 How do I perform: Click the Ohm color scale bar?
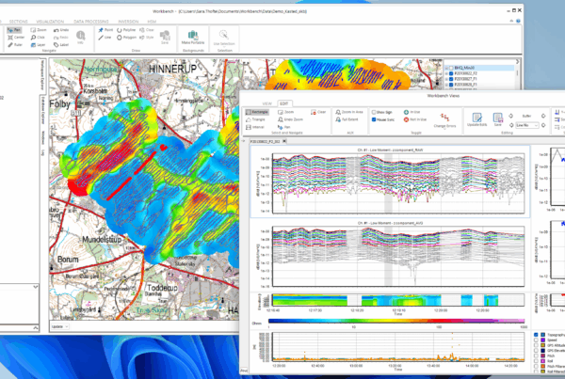tap(396, 321)
